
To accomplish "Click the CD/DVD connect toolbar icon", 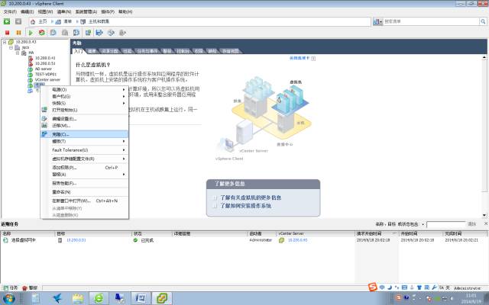I will click(x=111, y=33).
